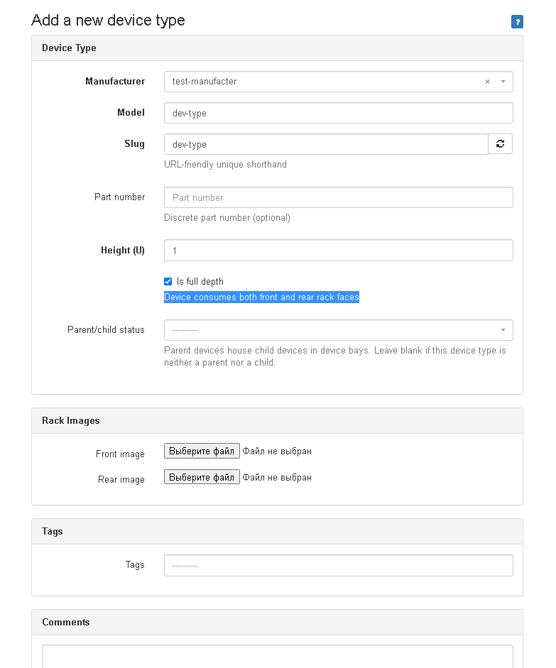This screenshot has width=556, height=668.
Task: Click the Part number input field
Action: [338, 197]
